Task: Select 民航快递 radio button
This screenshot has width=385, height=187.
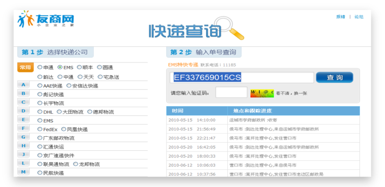Action: (40, 173)
